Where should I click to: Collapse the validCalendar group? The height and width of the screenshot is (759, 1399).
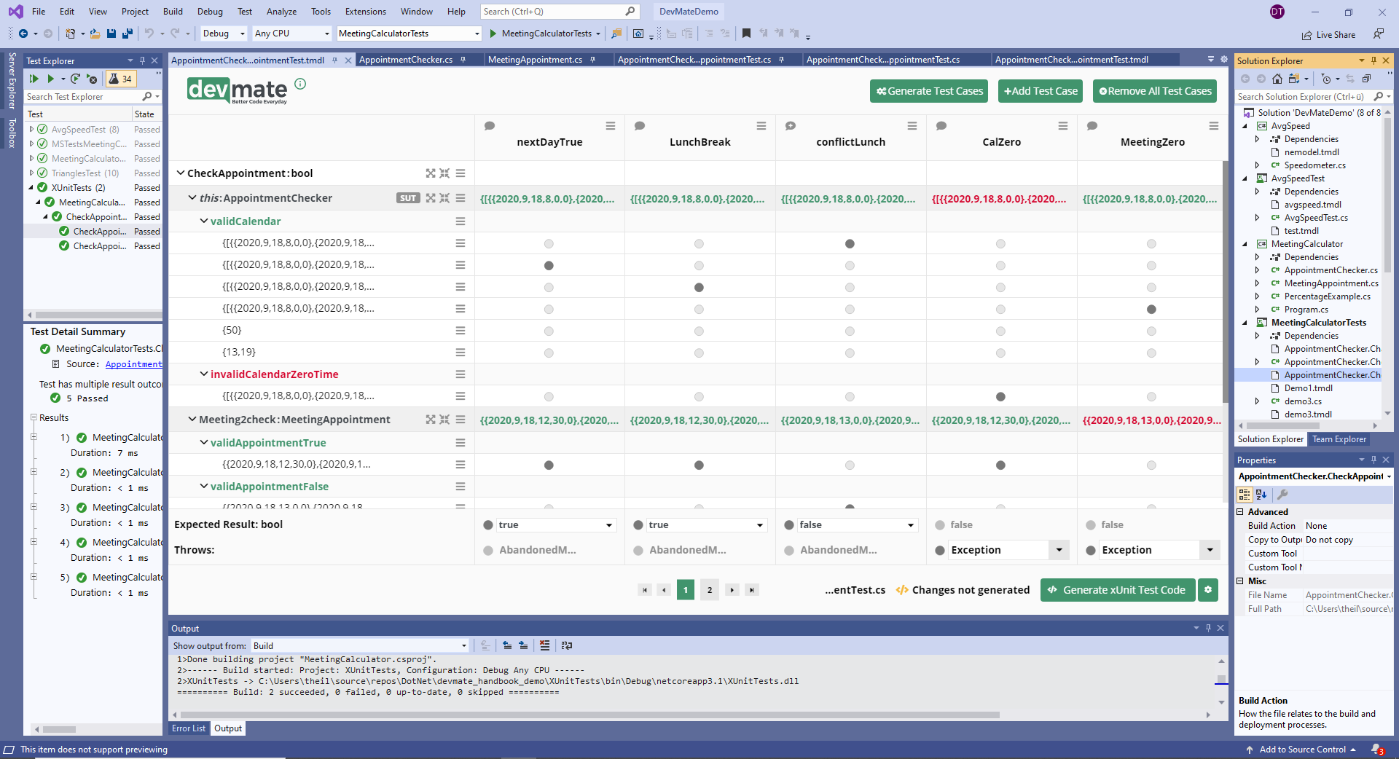204,221
